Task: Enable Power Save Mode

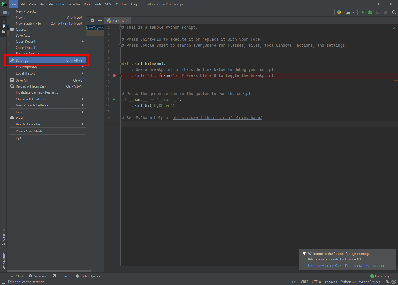Action: point(29,131)
